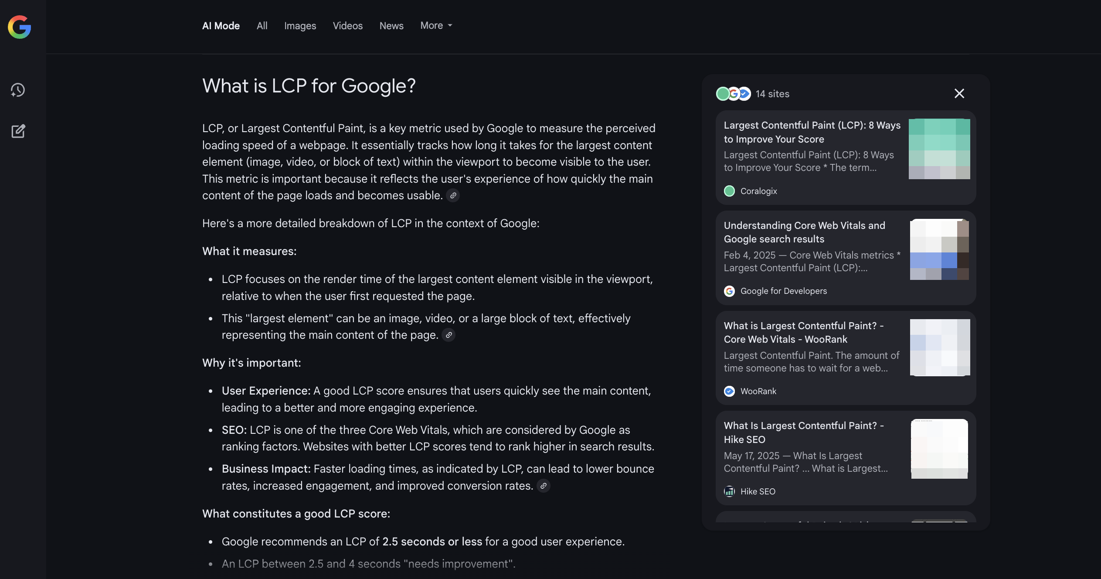The height and width of the screenshot is (579, 1101).
Task: Switch to the Images tab
Action: click(300, 26)
